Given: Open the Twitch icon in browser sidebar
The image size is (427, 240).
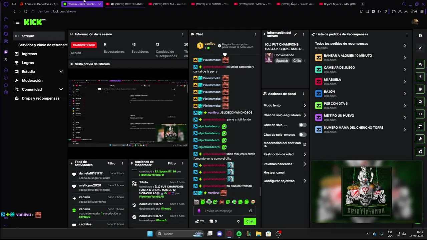Looking at the screenshot, I should click(x=6, y=52).
